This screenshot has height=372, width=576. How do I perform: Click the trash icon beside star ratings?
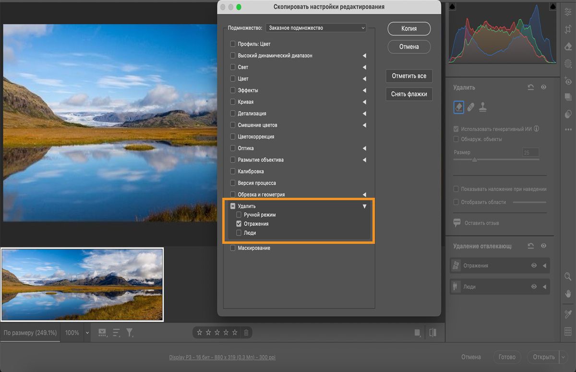(x=246, y=332)
